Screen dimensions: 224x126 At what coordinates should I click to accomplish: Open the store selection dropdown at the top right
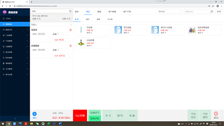pyautogui.click(x=170, y=12)
